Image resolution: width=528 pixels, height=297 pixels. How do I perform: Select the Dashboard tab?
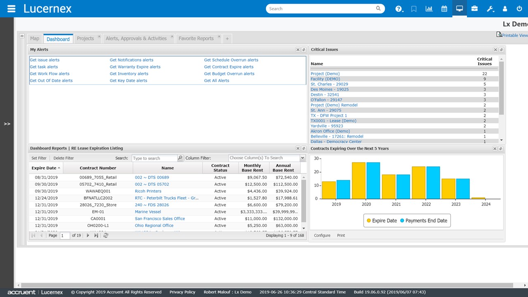[x=58, y=39]
